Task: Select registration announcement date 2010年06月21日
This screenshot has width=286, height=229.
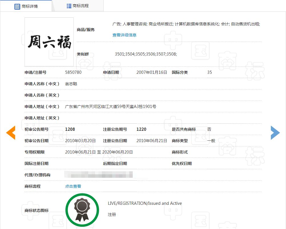Action: click(152, 141)
